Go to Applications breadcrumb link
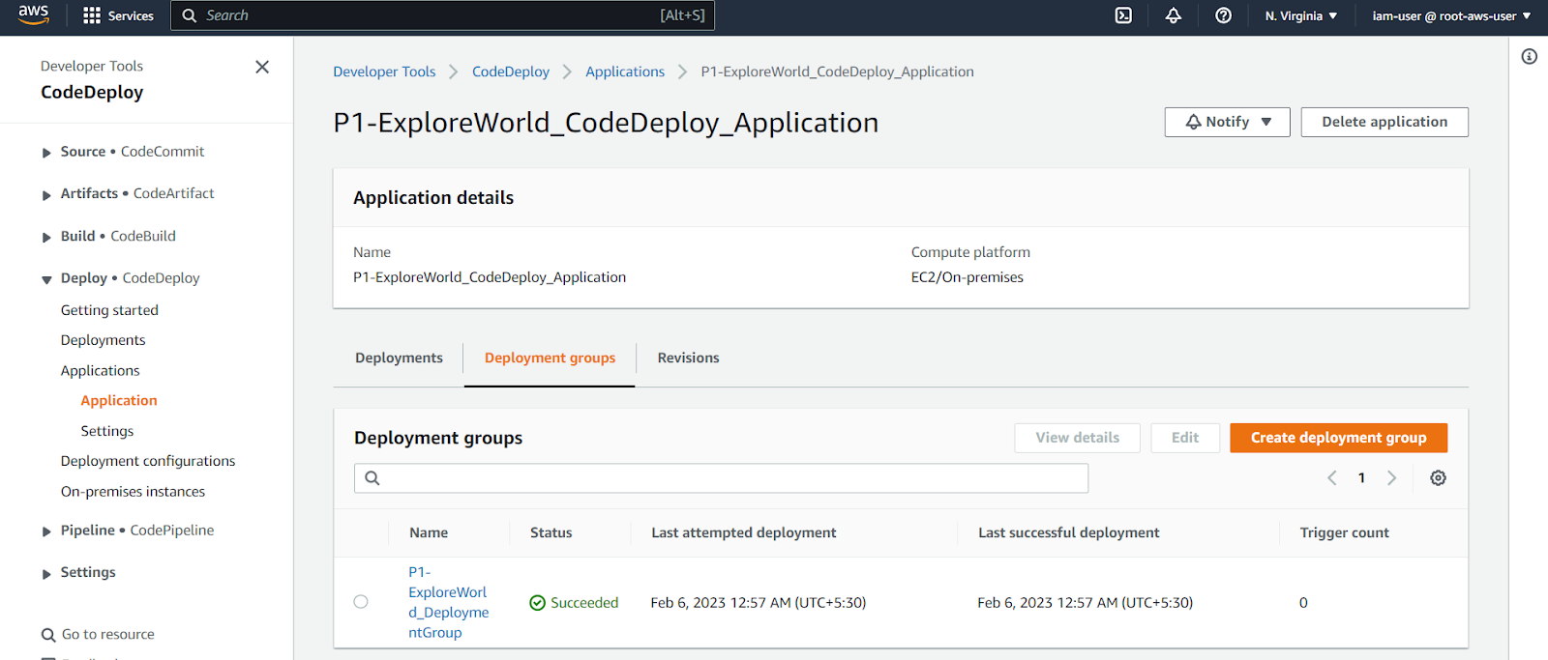 (625, 72)
